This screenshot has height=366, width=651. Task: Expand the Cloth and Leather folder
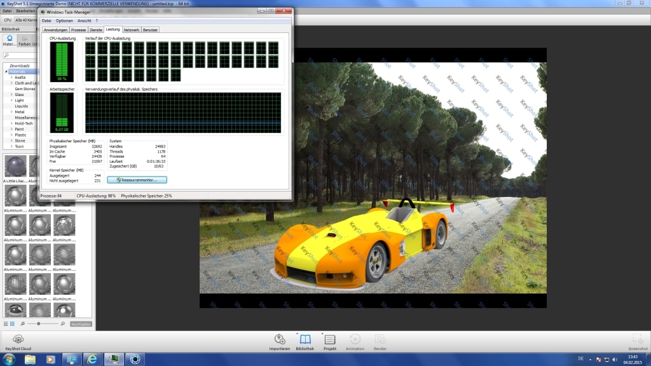click(x=11, y=83)
